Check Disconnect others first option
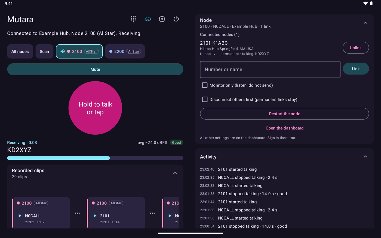 205,100
